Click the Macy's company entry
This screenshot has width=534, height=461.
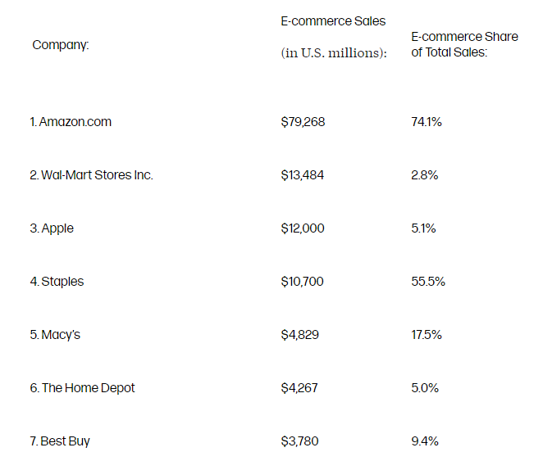[55, 335]
